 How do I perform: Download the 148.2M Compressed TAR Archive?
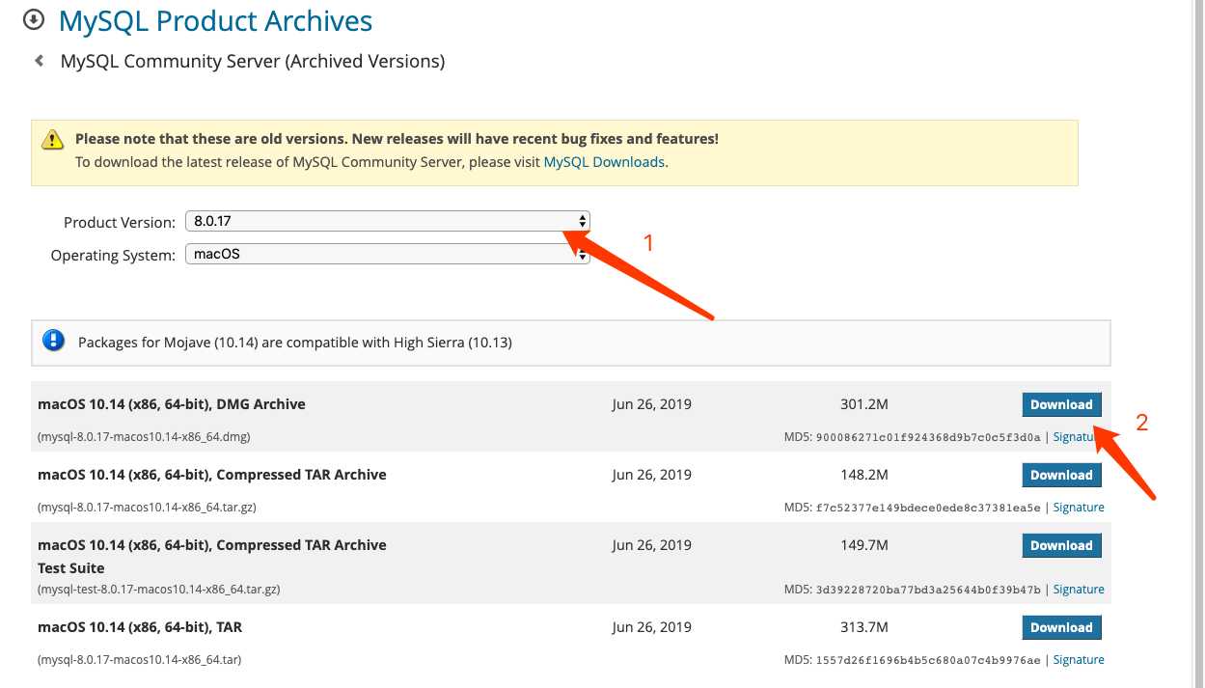click(1061, 475)
